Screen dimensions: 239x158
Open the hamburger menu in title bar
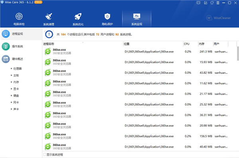(218, 3)
